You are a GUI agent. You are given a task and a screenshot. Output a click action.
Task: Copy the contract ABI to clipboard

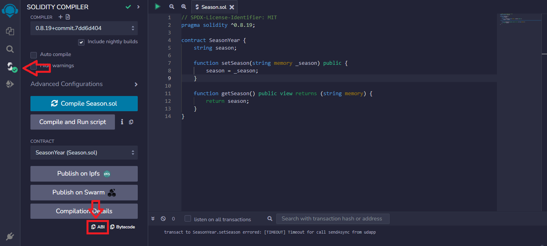(98, 227)
